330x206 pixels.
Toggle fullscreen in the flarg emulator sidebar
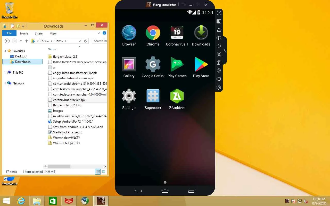pyautogui.click(x=219, y=13)
